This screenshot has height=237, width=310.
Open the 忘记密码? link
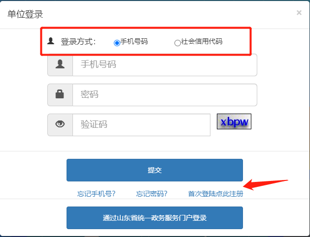tap(152, 194)
